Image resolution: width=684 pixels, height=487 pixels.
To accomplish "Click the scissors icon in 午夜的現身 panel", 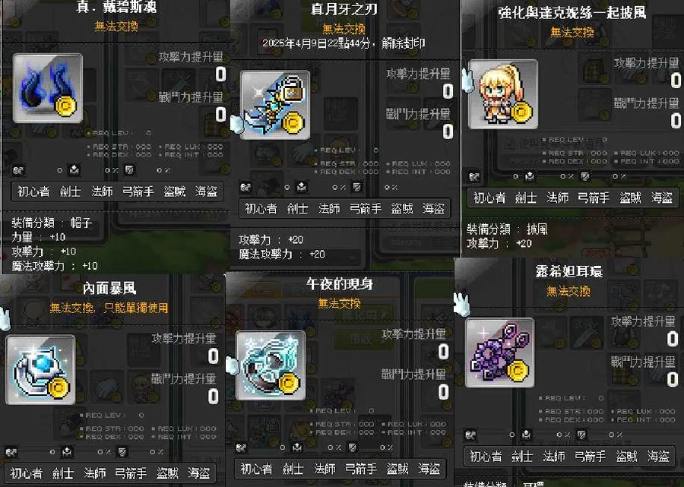I will 241,447.
